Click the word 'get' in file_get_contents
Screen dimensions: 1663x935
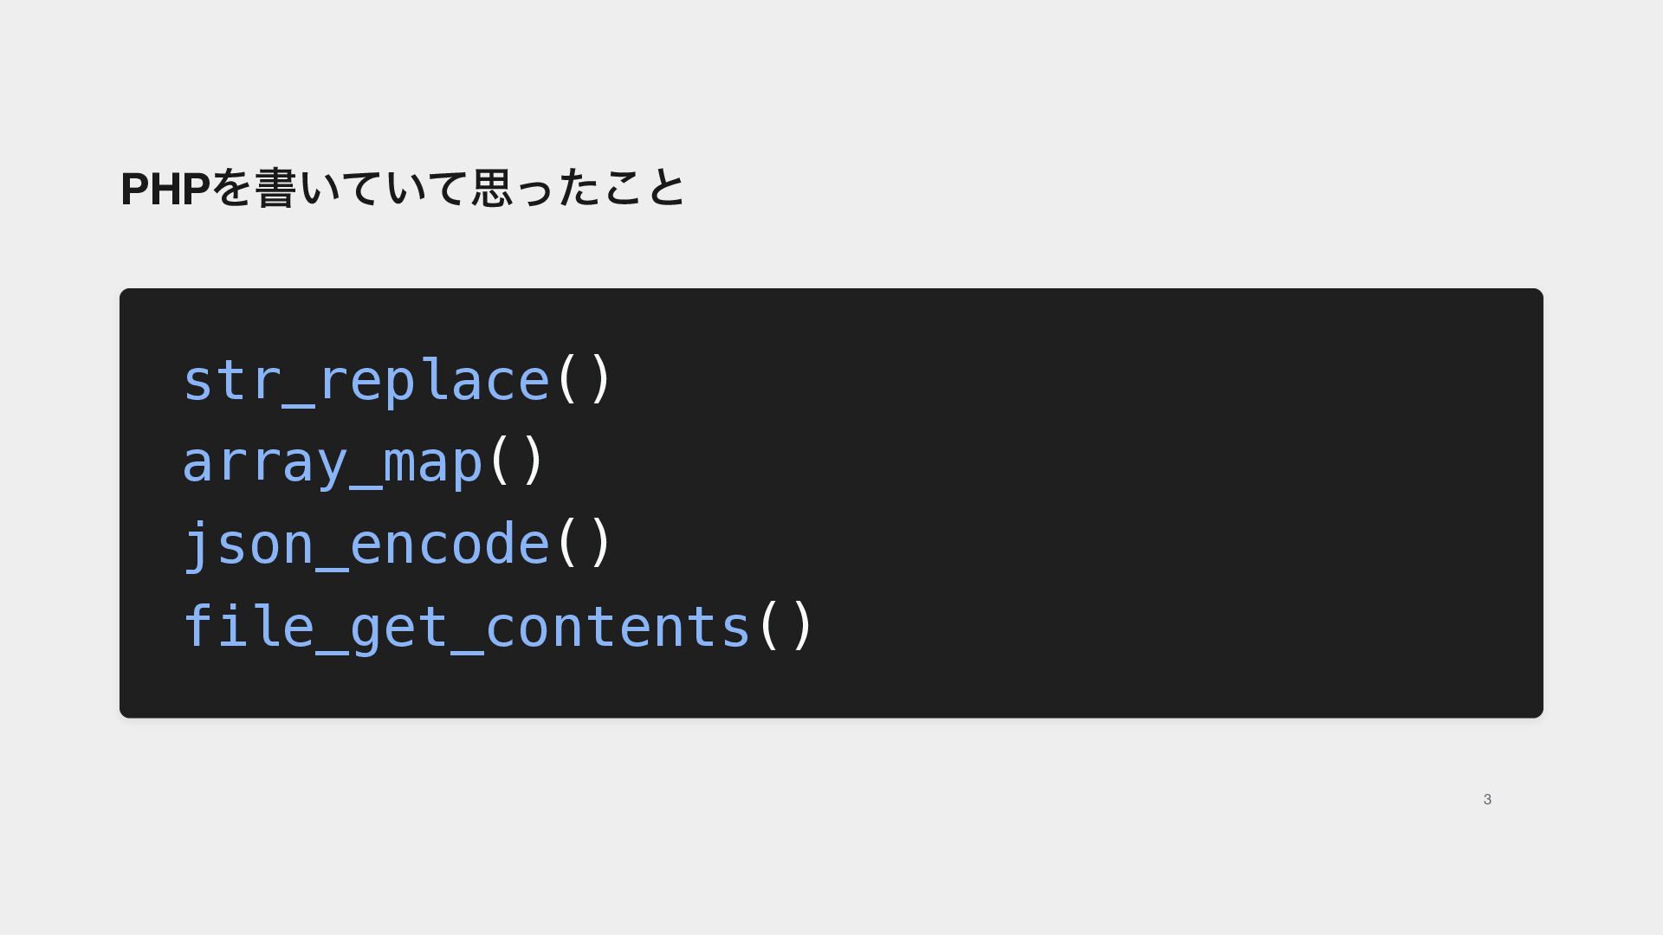399,629
